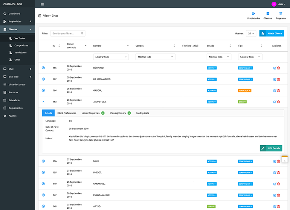
Task: Change VENDEDOR type of client 164
Action: tap(245, 91)
